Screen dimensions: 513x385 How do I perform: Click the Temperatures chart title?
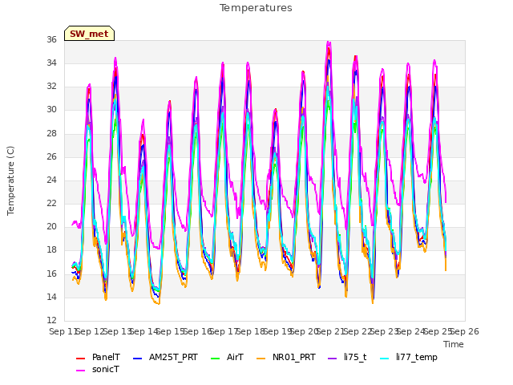(x=256, y=8)
